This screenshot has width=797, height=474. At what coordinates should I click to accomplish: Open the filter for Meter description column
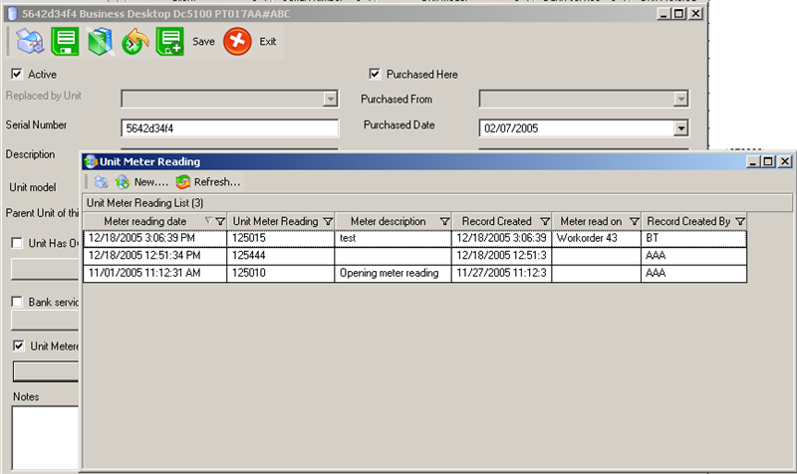[x=444, y=221]
